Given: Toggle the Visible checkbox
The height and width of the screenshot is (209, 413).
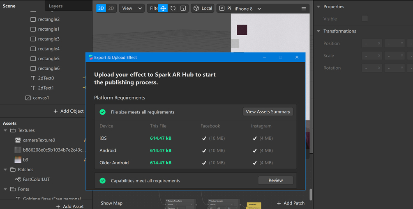Looking at the screenshot, I should coord(365,18).
